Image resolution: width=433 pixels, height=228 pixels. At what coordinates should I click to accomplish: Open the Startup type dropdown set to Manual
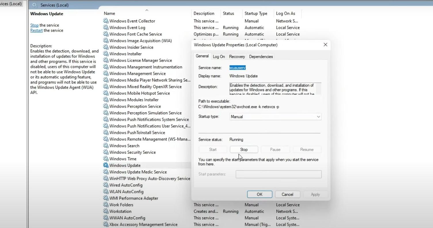[x=275, y=117]
